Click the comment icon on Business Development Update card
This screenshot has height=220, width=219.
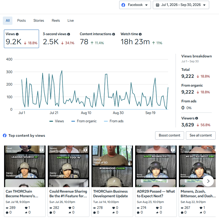[x=95, y=213]
